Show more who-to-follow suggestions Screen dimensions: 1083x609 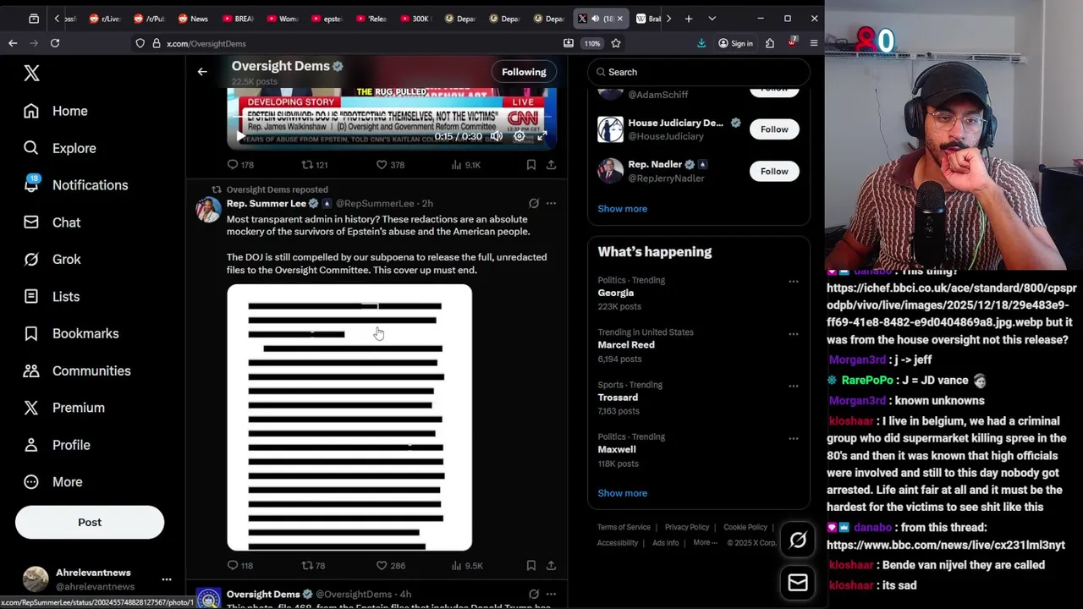[623, 209]
